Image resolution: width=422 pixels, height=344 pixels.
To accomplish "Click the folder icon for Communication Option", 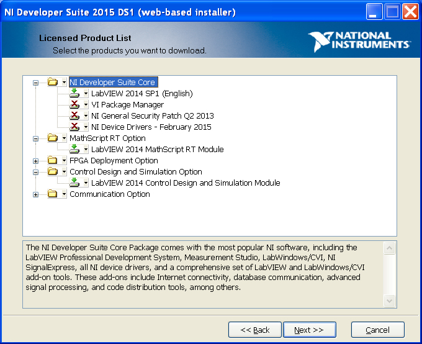I will pyautogui.click(x=53, y=194).
